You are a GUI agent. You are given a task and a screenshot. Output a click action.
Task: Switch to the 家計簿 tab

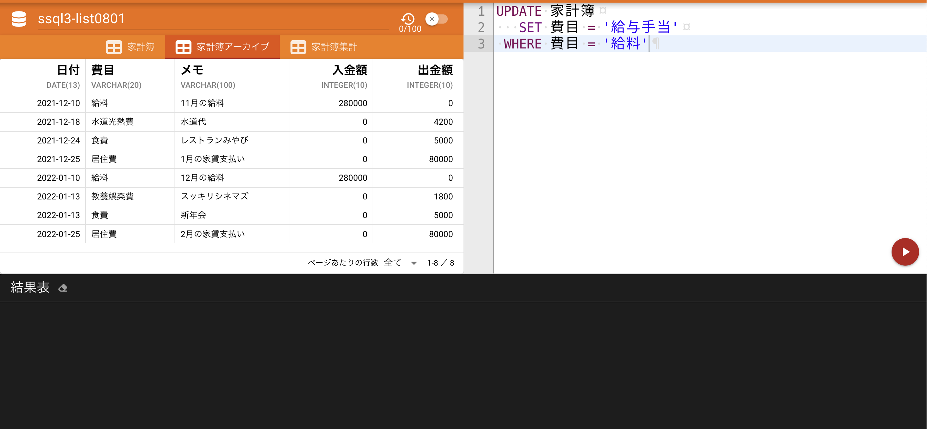pyautogui.click(x=140, y=47)
